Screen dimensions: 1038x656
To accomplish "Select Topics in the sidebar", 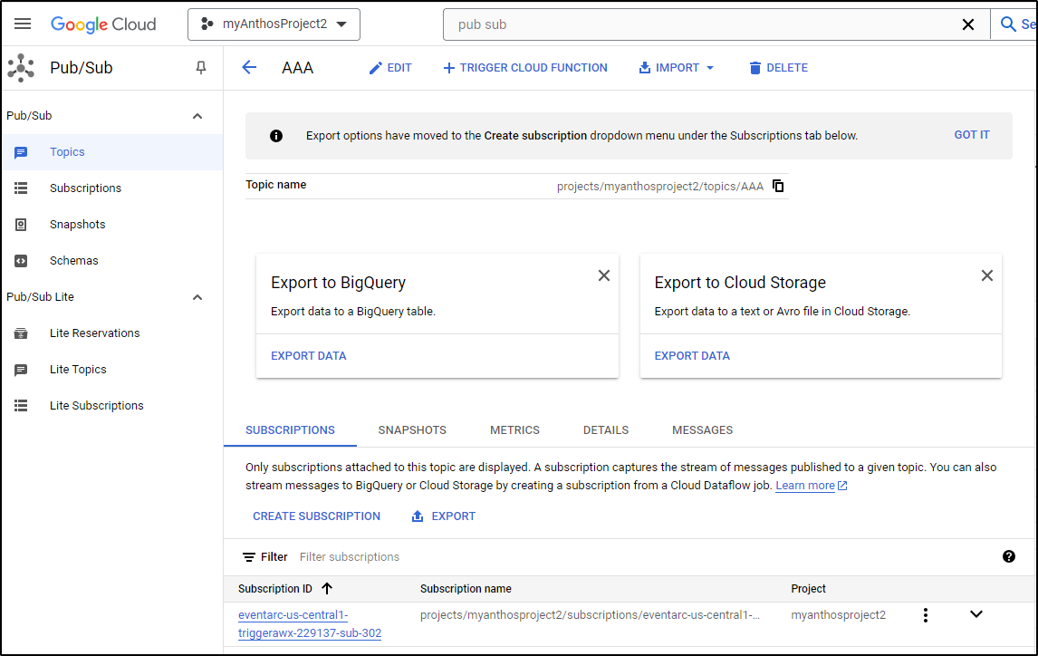I will (111, 152).
